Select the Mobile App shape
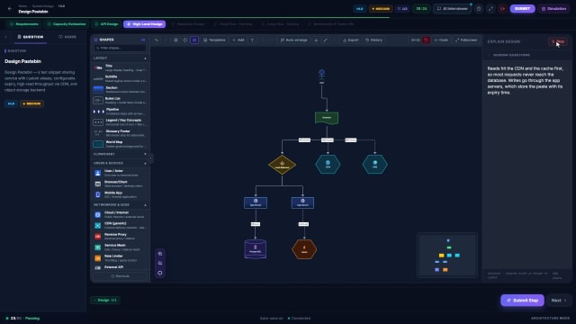The image size is (576, 324). pos(120,194)
